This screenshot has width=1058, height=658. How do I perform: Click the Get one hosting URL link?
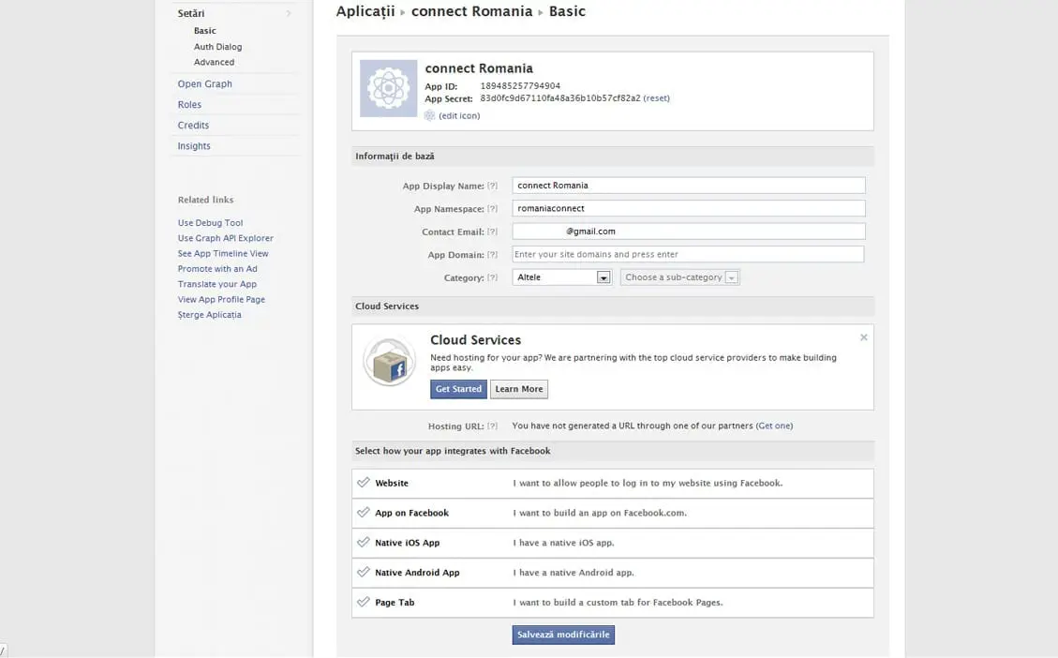pyautogui.click(x=774, y=426)
